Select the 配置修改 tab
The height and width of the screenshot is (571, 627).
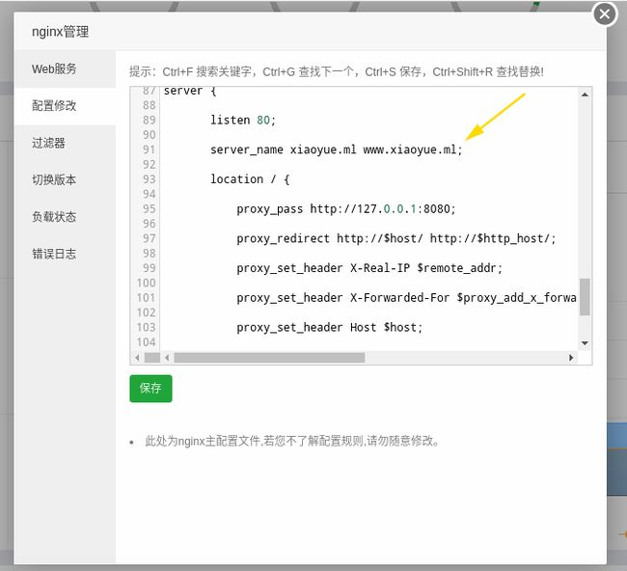click(x=65, y=106)
